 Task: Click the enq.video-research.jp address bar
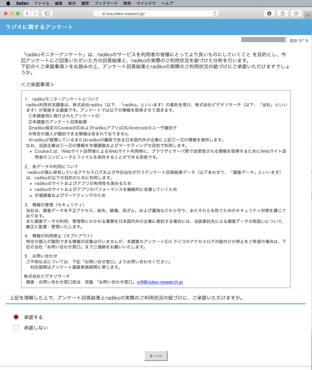tap(156, 14)
